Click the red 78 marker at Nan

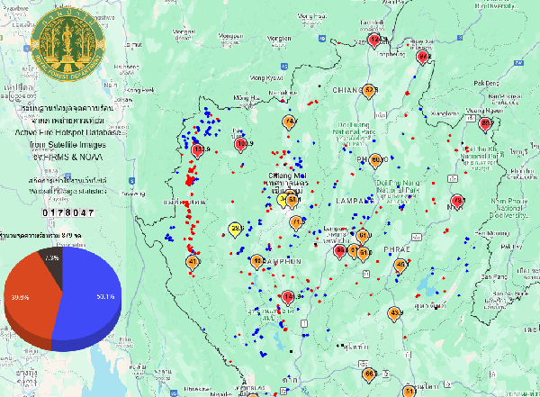click(x=457, y=200)
